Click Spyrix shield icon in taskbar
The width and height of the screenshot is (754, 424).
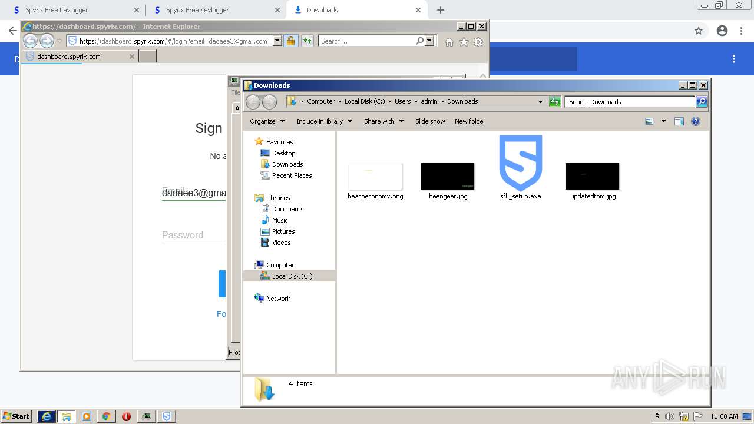pos(167,416)
